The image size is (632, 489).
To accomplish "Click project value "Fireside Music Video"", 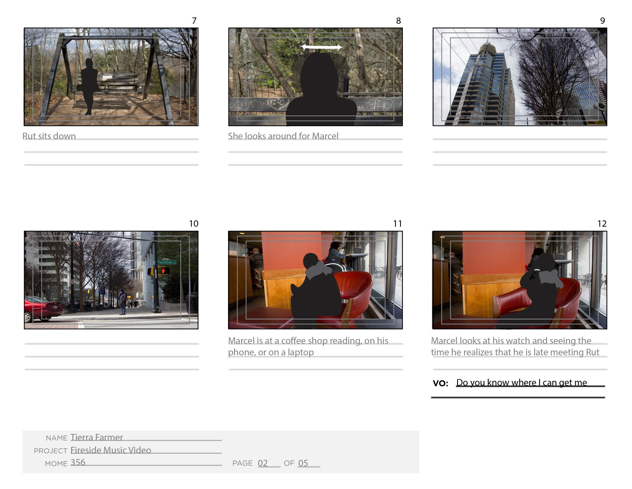I will pyautogui.click(x=111, y=450).
